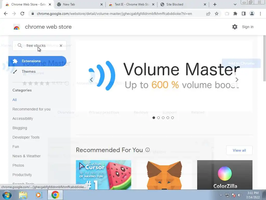Screen dimensions: 266x200
Task: Choose the Developer Tools category
Action: [x=26, y=137]
